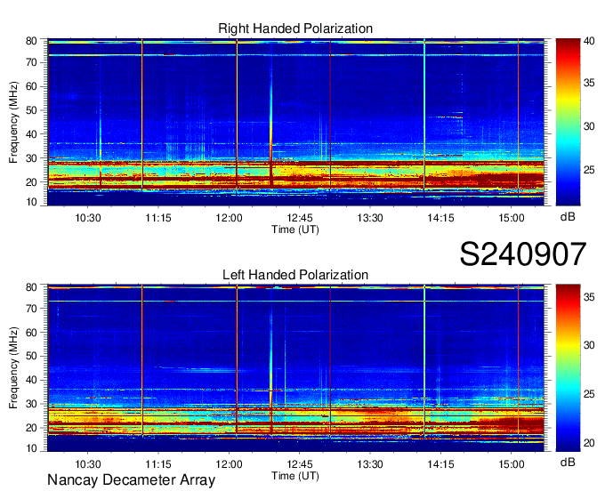Click the 10:30 tick of Right Handed plot

(87, 218)
